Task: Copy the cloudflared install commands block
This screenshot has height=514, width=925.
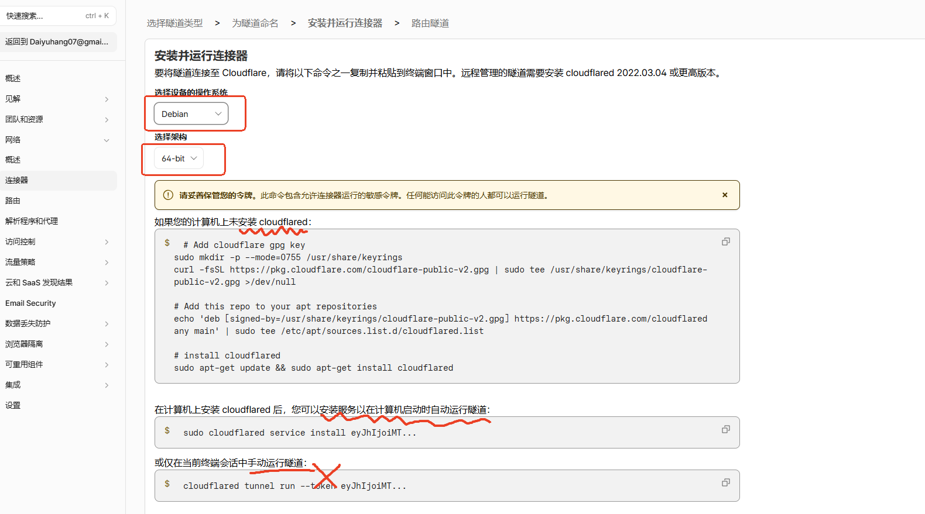Action: pyautogui.click(x=726, y=242)
